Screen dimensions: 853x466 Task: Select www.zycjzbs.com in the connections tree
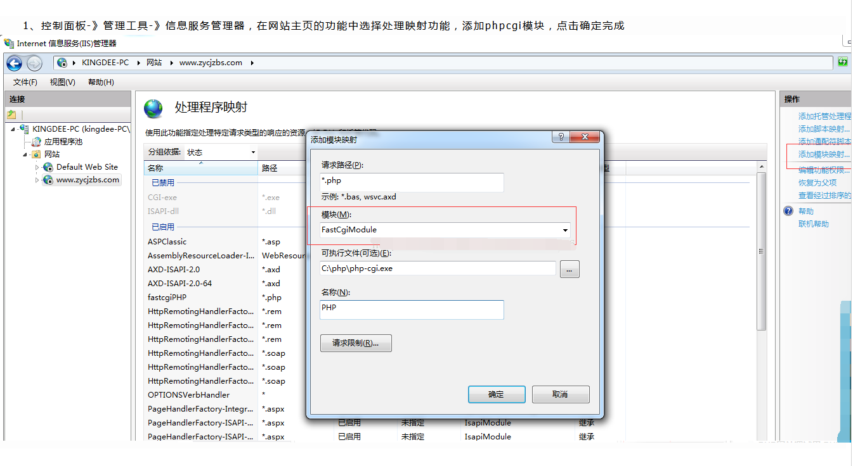88,180
